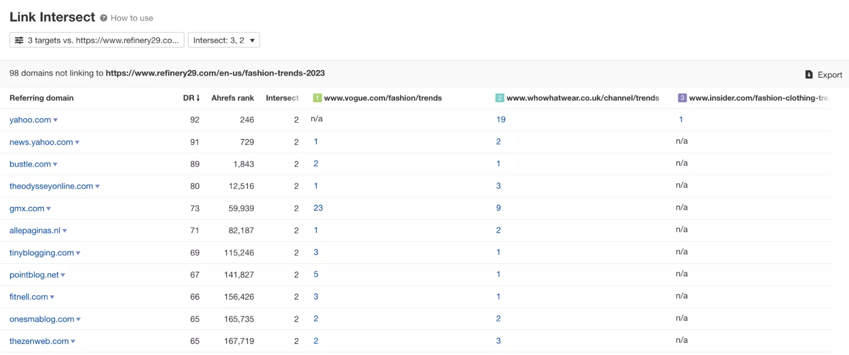The image size is (849, 355).
Task: Expand the pointblog.net dropdown arrow
Action: click(63, 275)
